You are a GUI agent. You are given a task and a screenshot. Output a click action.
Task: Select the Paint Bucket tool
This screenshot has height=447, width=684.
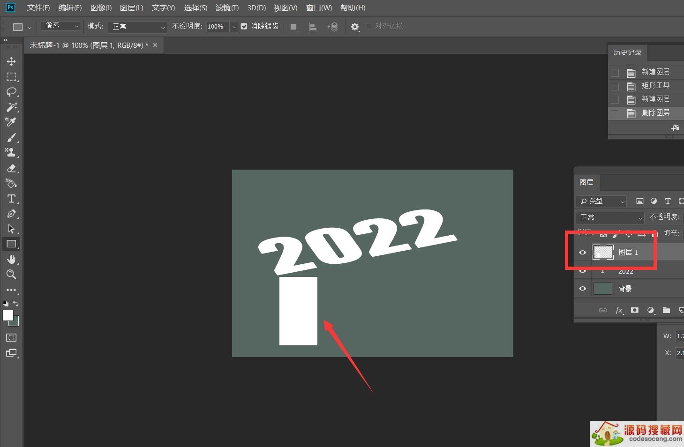point(11,183)
